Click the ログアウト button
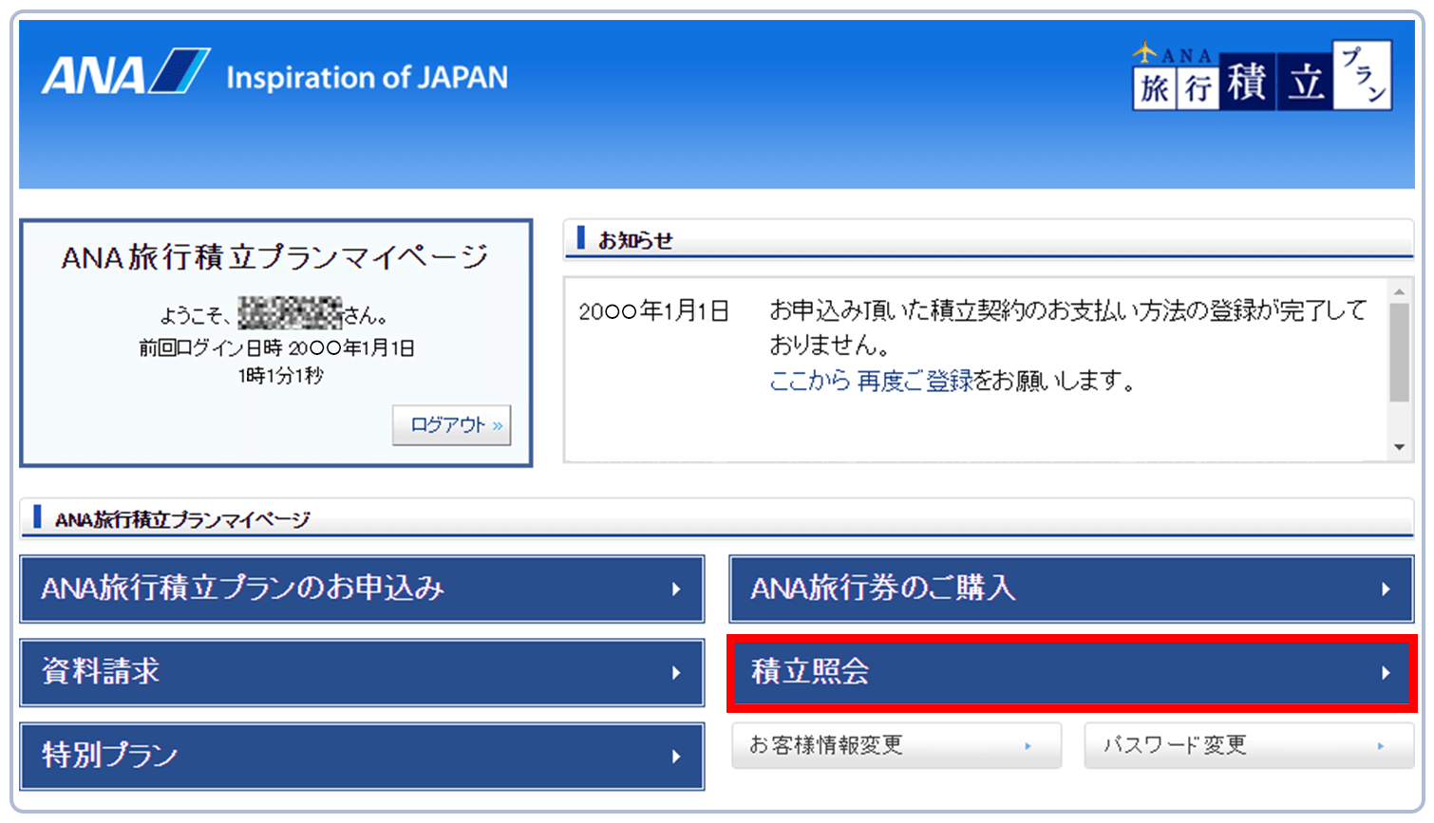 [x=451, y=425]
